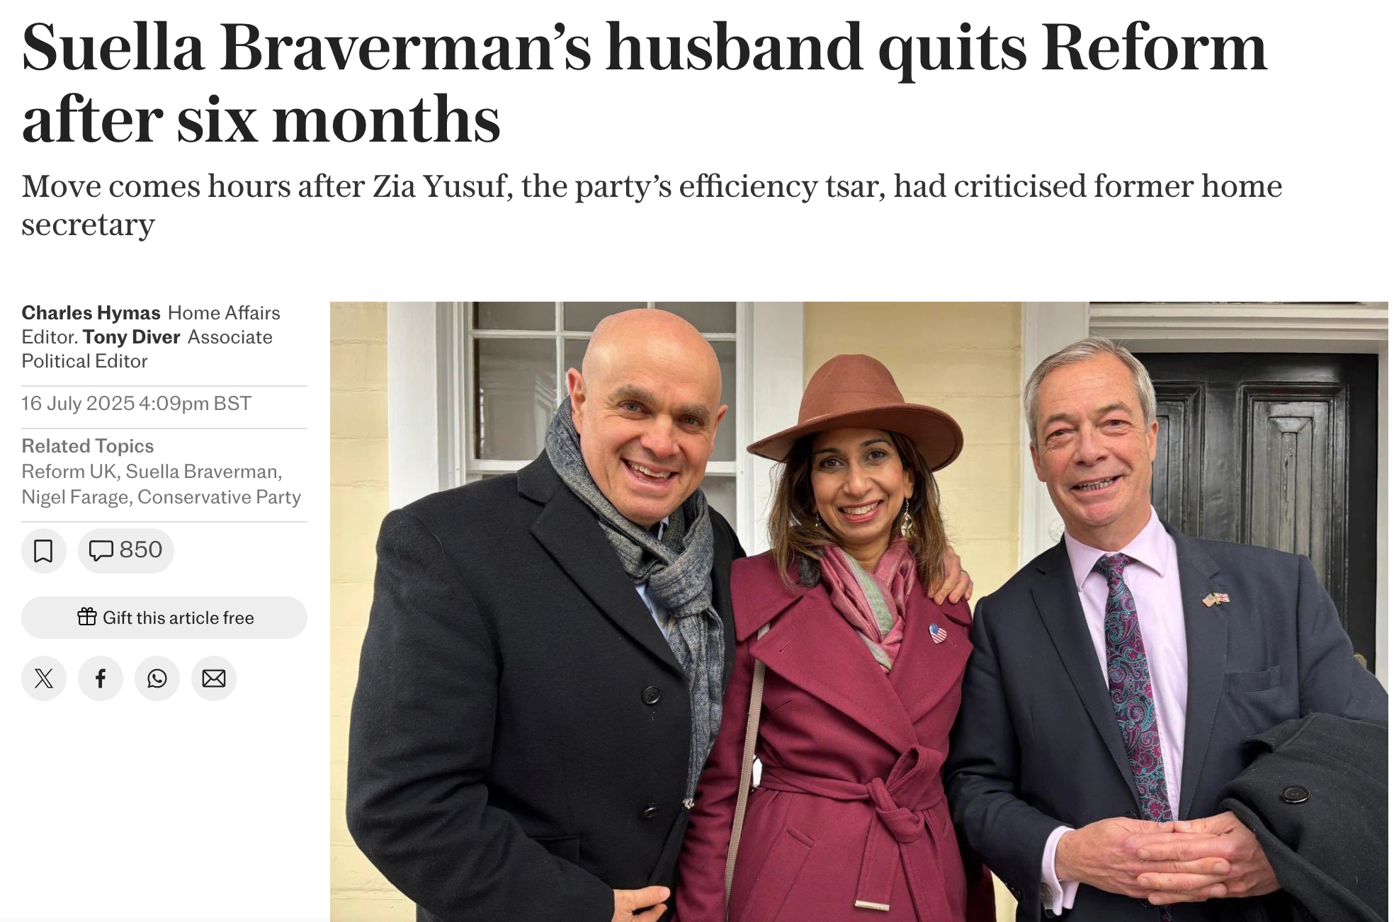
Task: Open author Tony Diver's profile
Action: coord(131,337)
